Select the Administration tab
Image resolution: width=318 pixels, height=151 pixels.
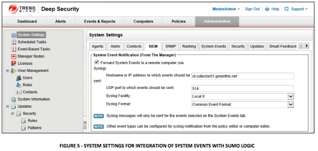point(217,21)
